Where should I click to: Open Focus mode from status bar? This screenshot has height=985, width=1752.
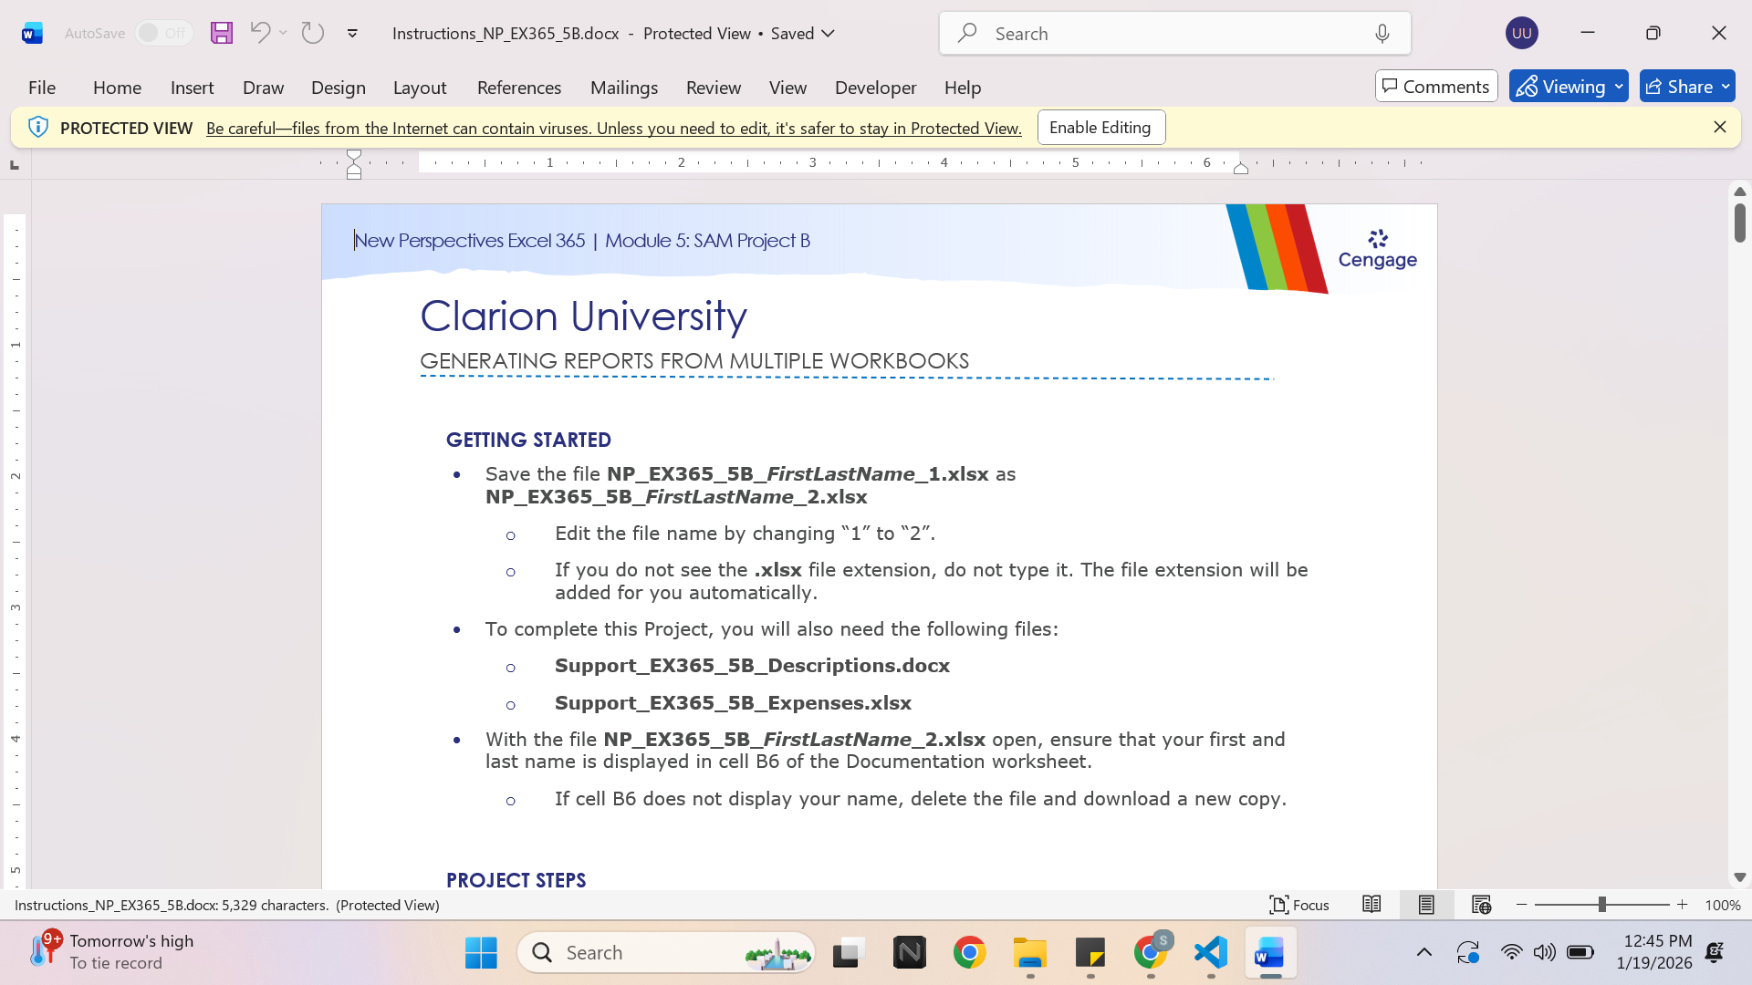[x=1299, y=905]
